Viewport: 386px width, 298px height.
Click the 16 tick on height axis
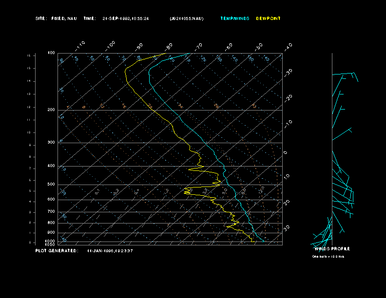(29, 56)
